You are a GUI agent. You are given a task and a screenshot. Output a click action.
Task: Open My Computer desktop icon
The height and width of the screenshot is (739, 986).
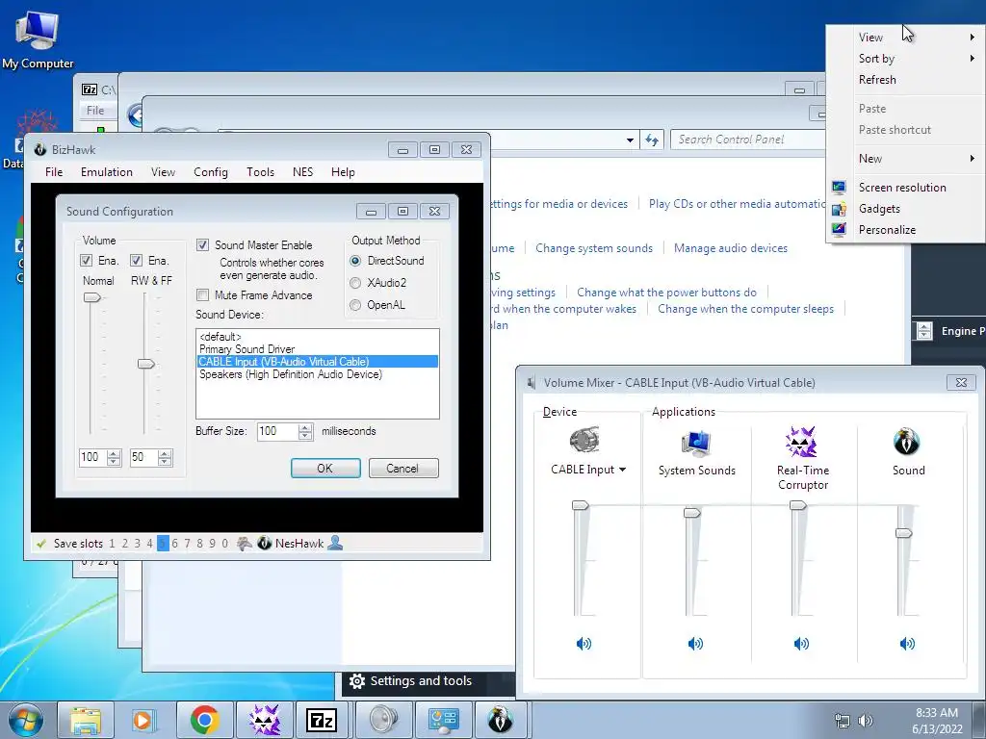click(38, 38)
